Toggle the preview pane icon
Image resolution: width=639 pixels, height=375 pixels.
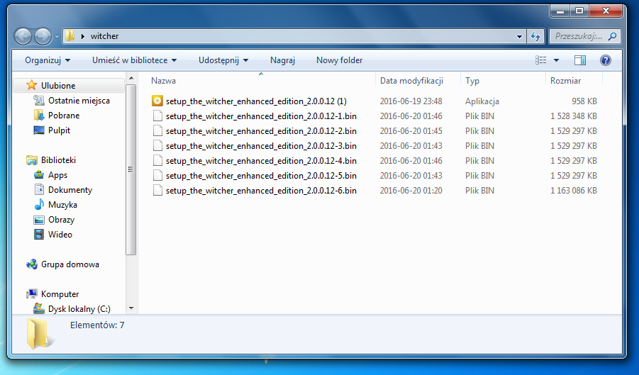(x=580, y=60)
